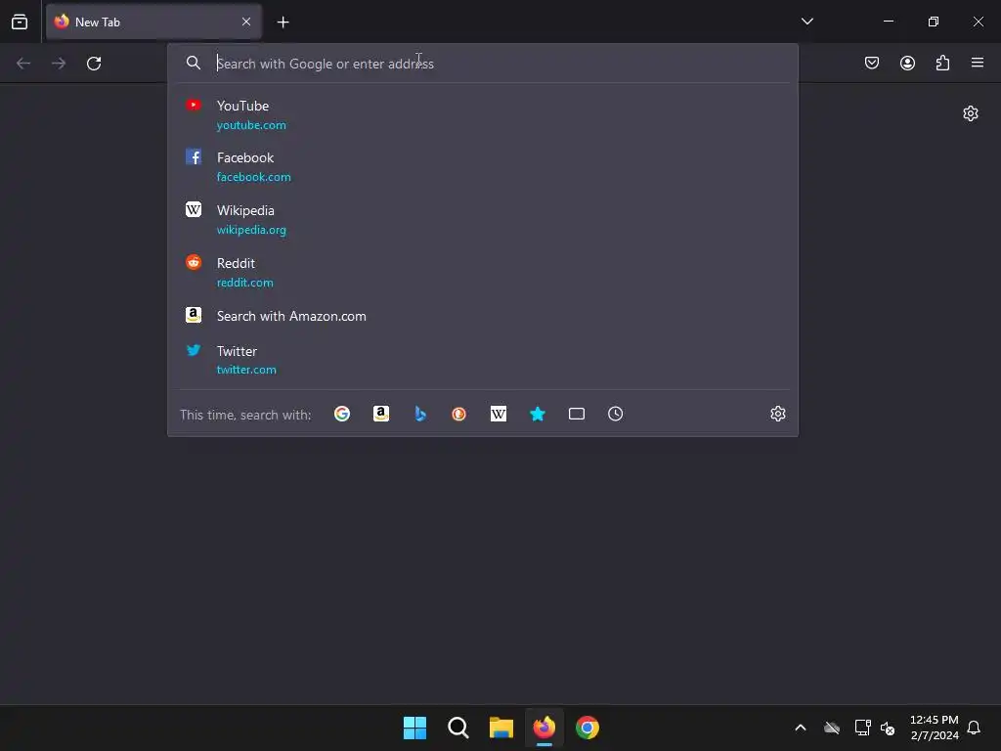Open the Windows Start menu
Screen dimensions: 1001x751
click(414, 728)
